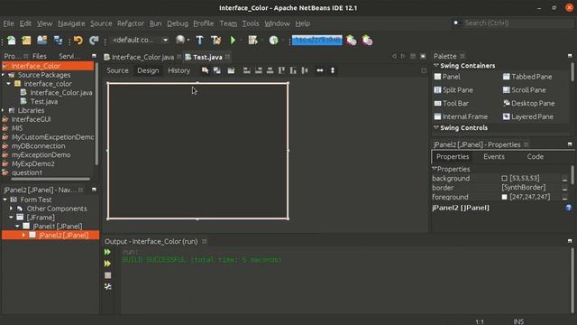The height and width of the screenshot is (325, 577).
Task: Collapse the [JFrame] navigator node
Action: 11,217
